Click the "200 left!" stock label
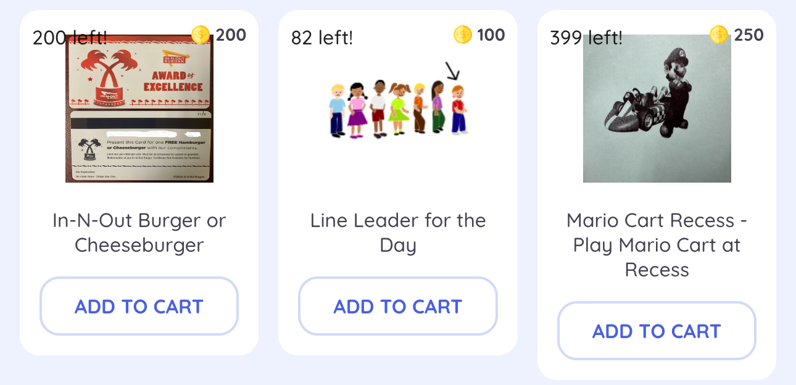Viewport: 796px width, 385px height. [70, 38]
